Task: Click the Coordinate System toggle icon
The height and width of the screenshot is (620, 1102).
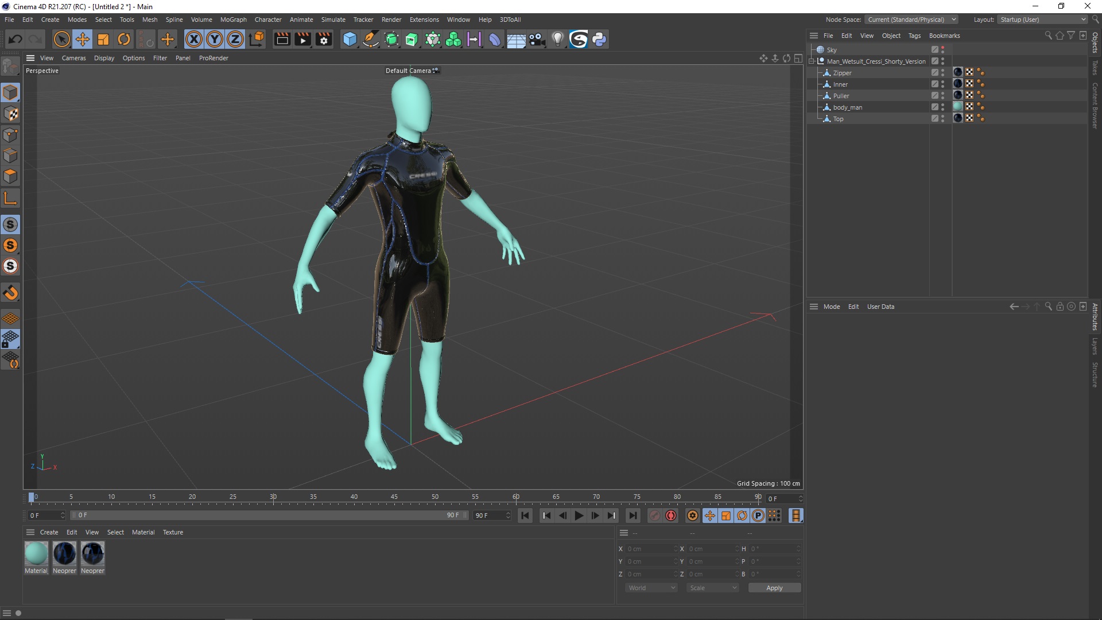Action: pyautogui.click(x=257, y=39)
